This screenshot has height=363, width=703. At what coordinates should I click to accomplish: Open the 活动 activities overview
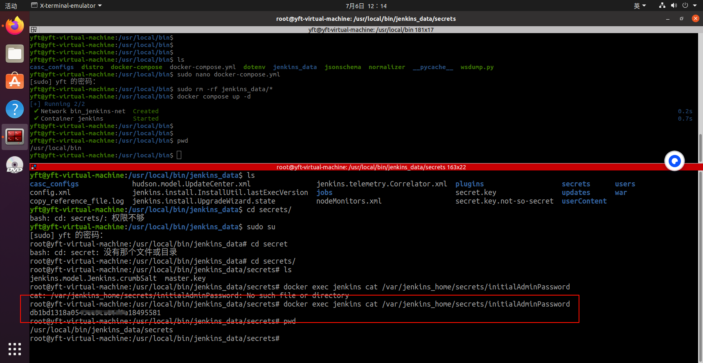point(11,6)
